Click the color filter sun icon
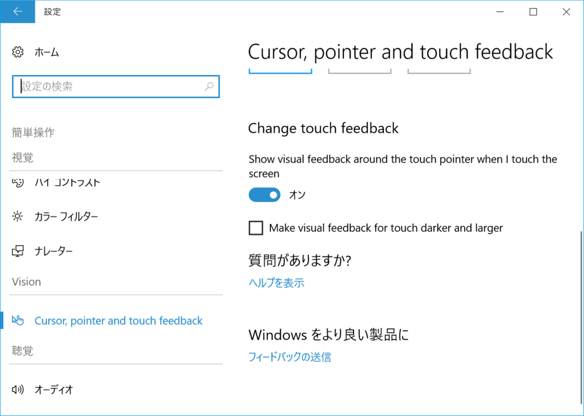Viewport: 584px width, 416px height. tap(18, 216)
